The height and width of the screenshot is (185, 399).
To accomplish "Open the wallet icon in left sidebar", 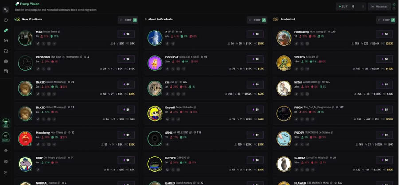I will (6, 72).
